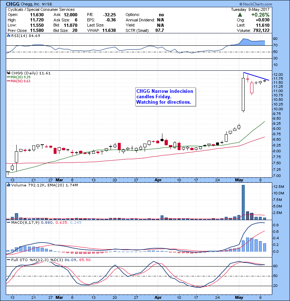Click the MACD(8,17,9) legend label
The width and height of the screenshot is (290, 301).
pyautogui.click(x=25, y=223)
